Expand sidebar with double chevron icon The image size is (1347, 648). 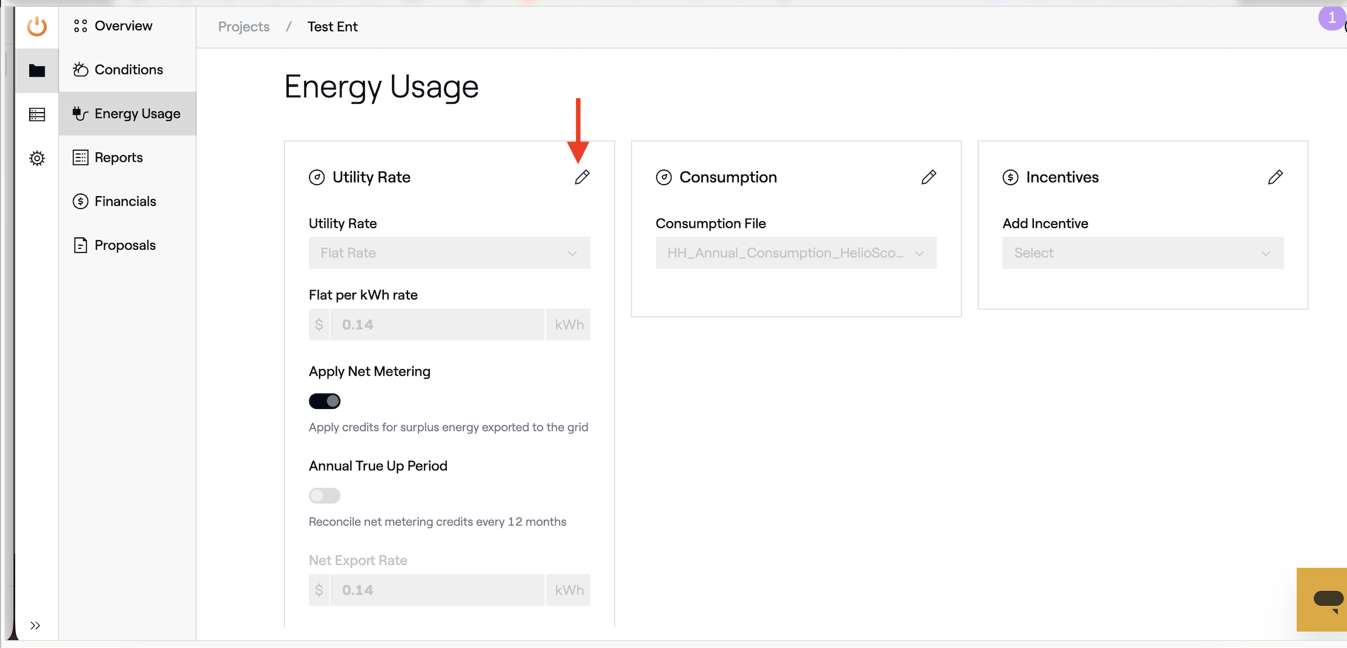pos(35,625)
